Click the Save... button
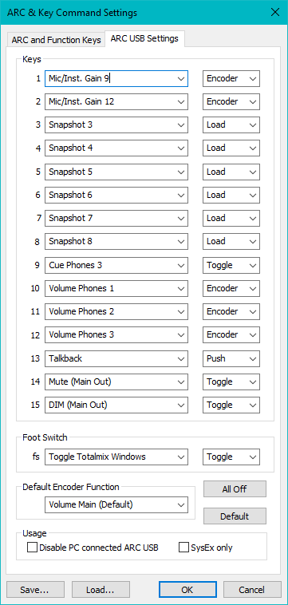 pyautogui.click(x=34, y=590)
